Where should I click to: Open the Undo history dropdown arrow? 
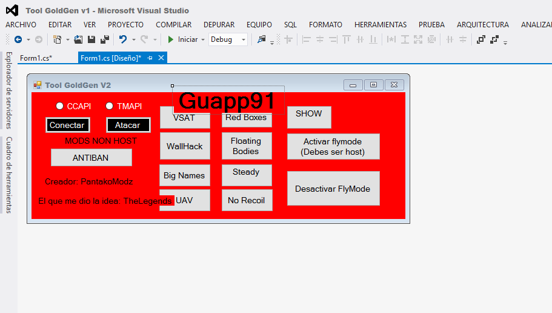134,40
